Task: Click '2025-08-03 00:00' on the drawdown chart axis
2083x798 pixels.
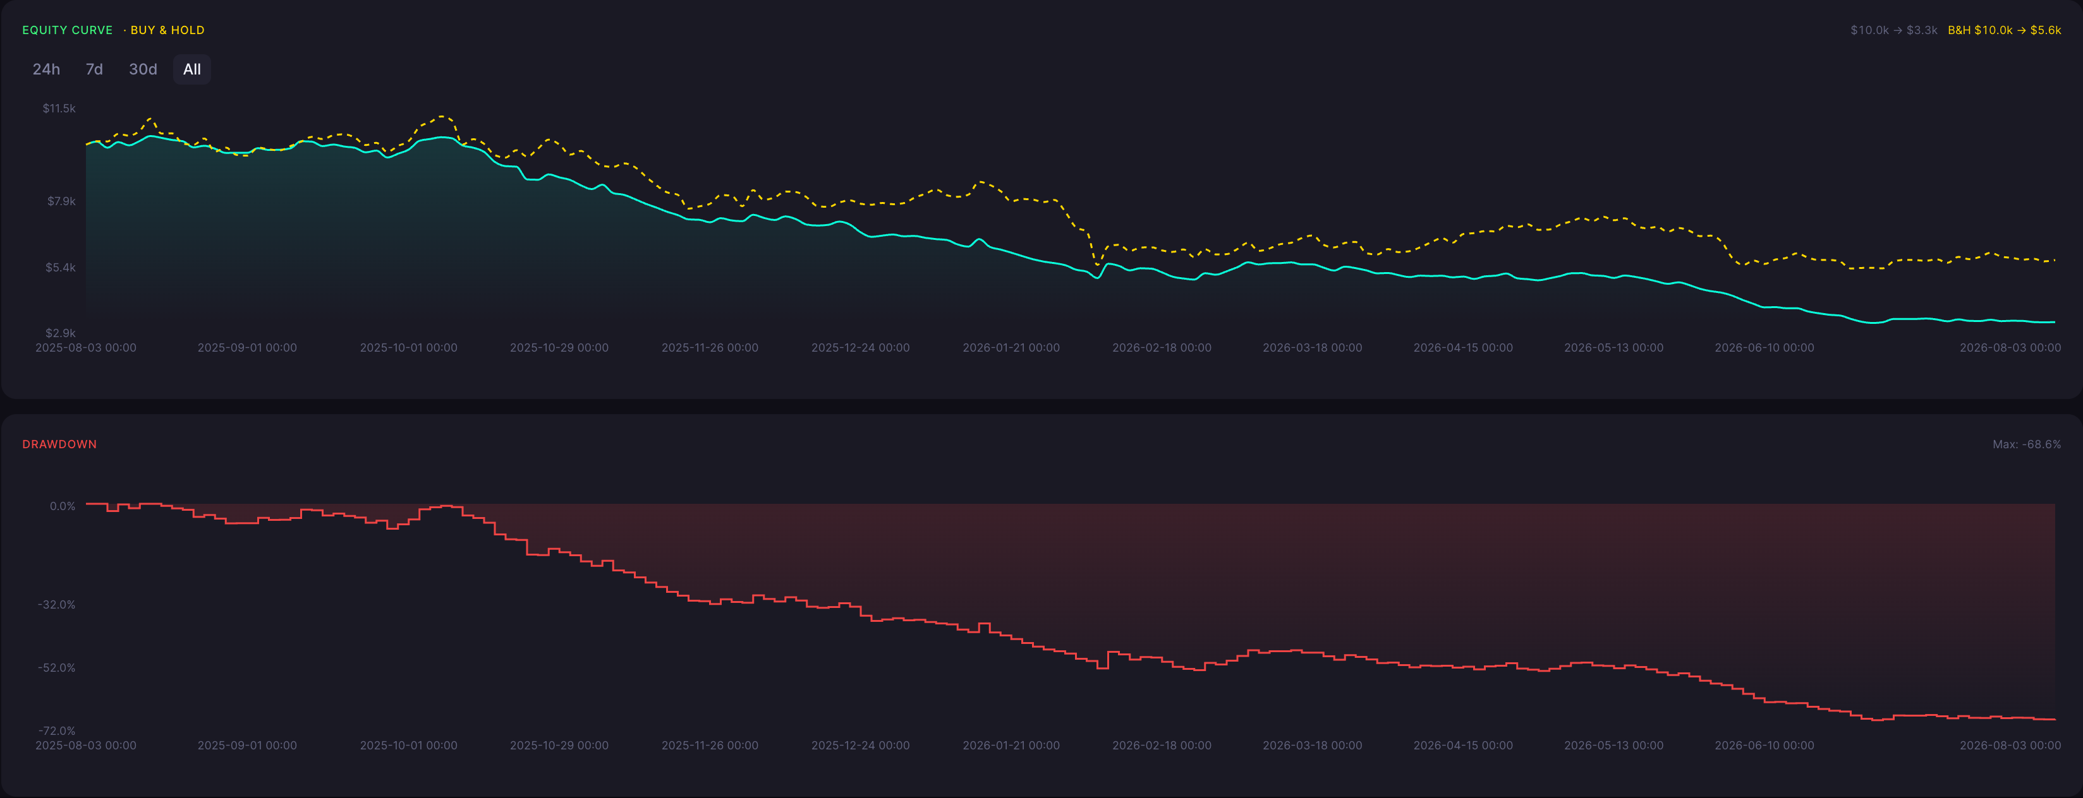Action: pos(86,746)
